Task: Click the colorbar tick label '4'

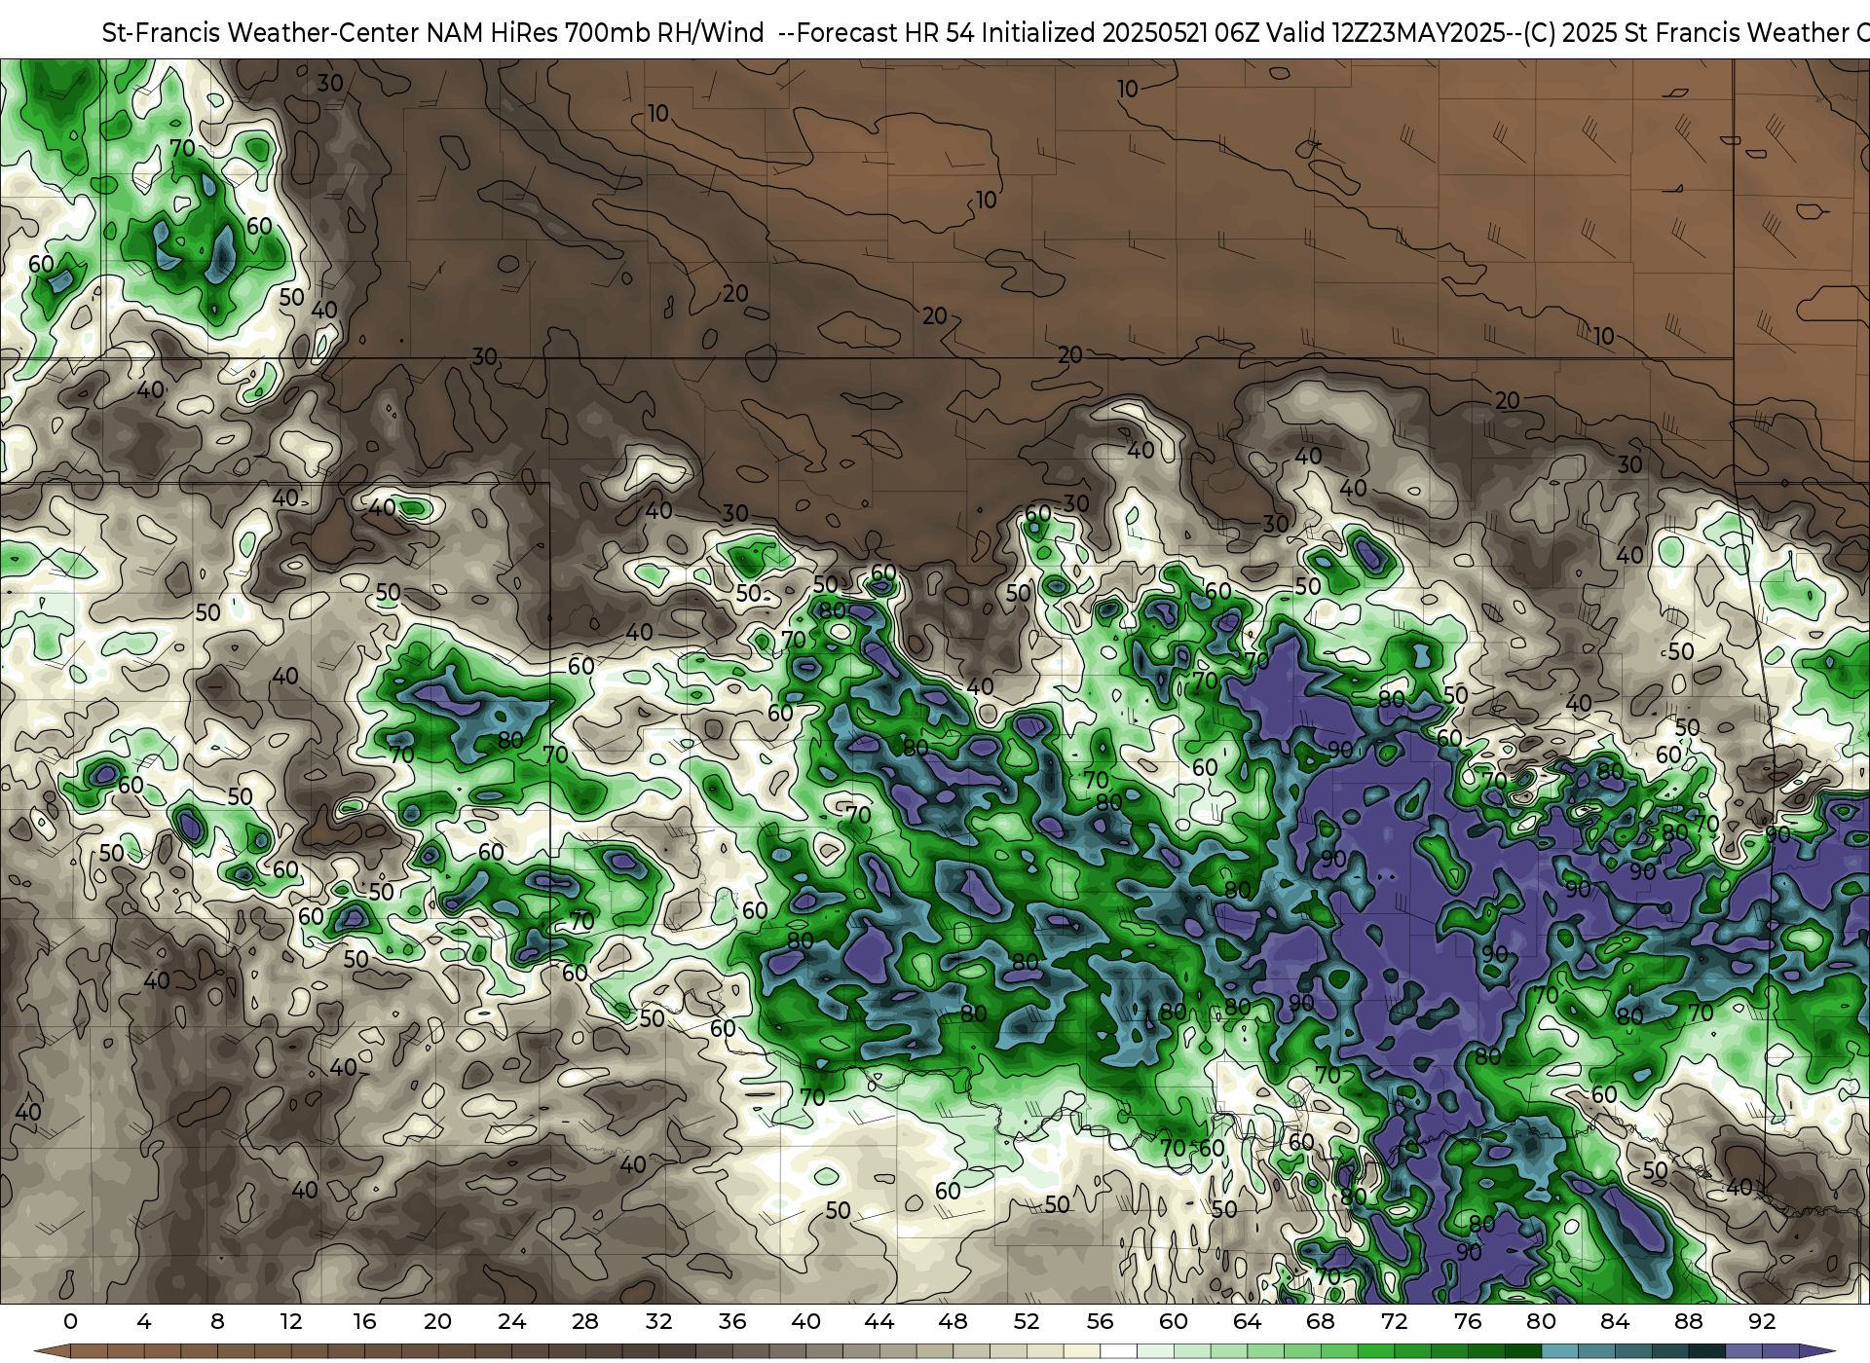Action: point(144,1321)
